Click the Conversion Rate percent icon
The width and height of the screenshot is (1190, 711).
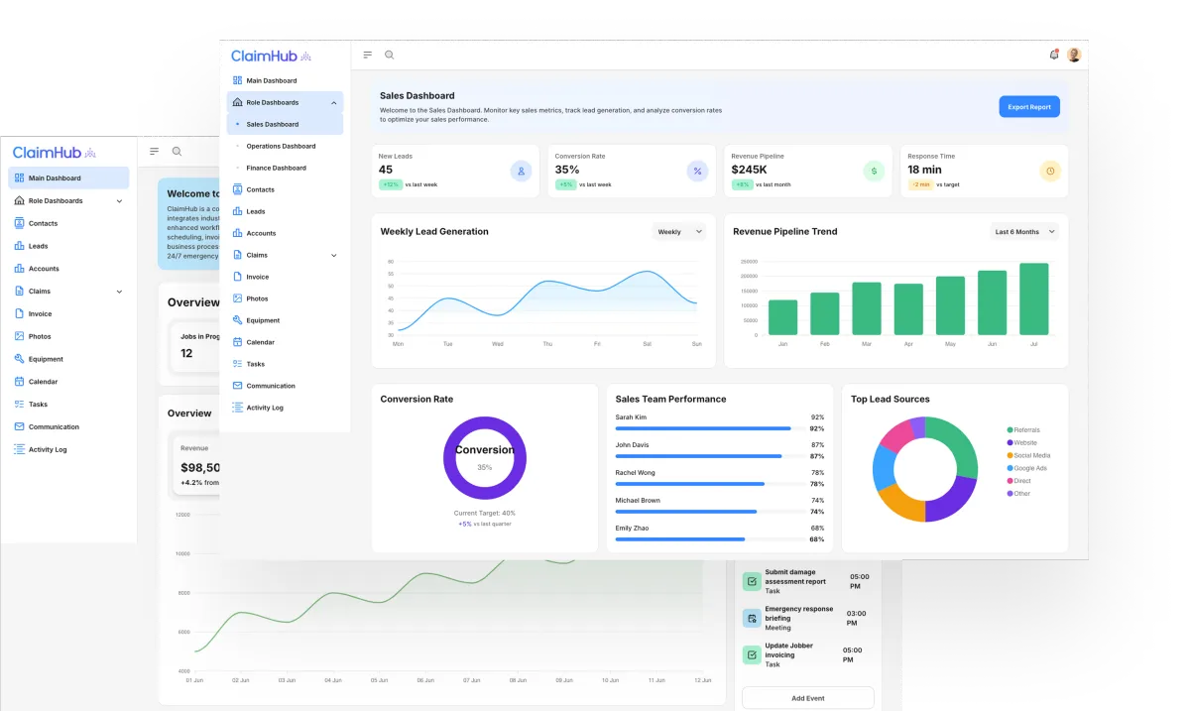[697, 171]
